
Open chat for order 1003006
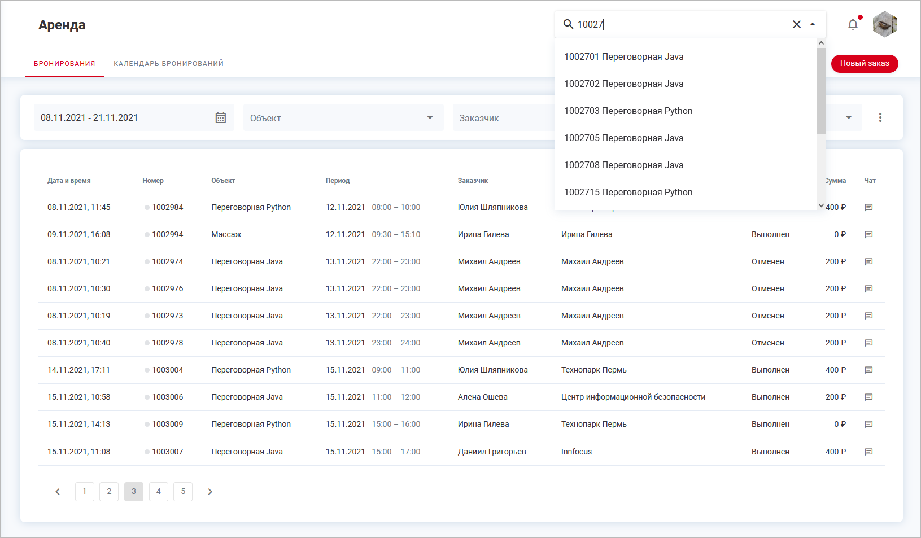[x=868, y=397]
